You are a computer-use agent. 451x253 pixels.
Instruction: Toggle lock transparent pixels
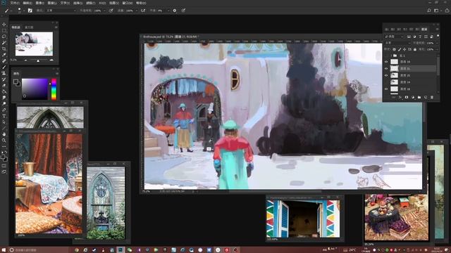395,49
